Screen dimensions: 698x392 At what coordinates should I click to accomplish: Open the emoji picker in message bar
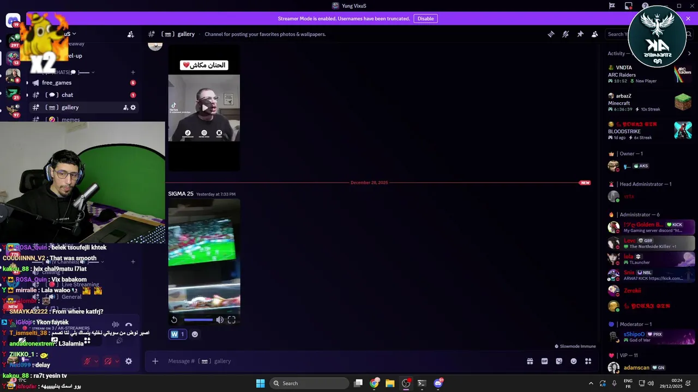574,361
